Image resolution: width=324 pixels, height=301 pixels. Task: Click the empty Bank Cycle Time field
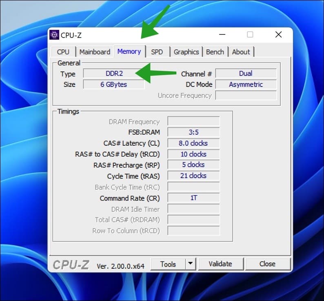tap(193, 187)
